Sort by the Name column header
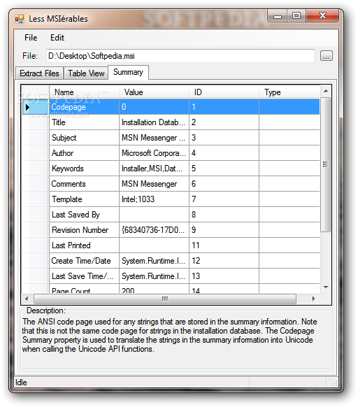 click(x=84, y=92)
